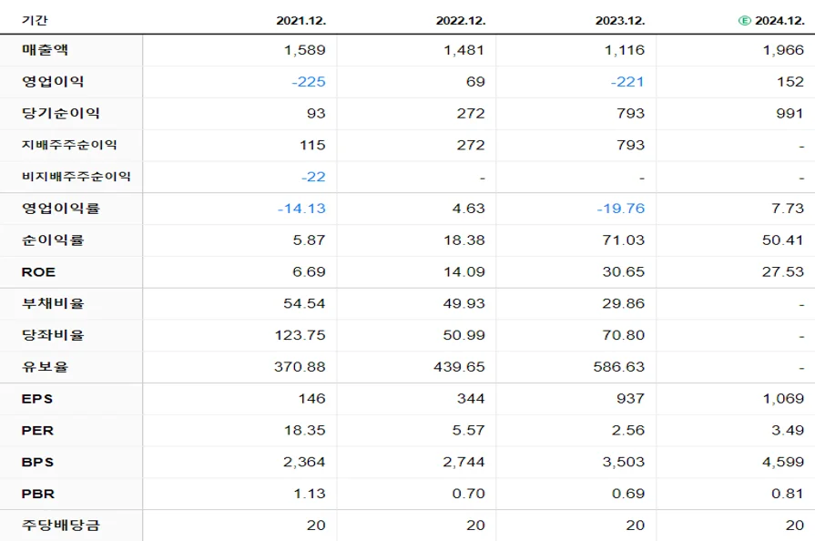Image resolution: width=815 pixels, height=541 pixels.
Task: Click the 영업이익률 value 4.63
Action: coord(468,209)
